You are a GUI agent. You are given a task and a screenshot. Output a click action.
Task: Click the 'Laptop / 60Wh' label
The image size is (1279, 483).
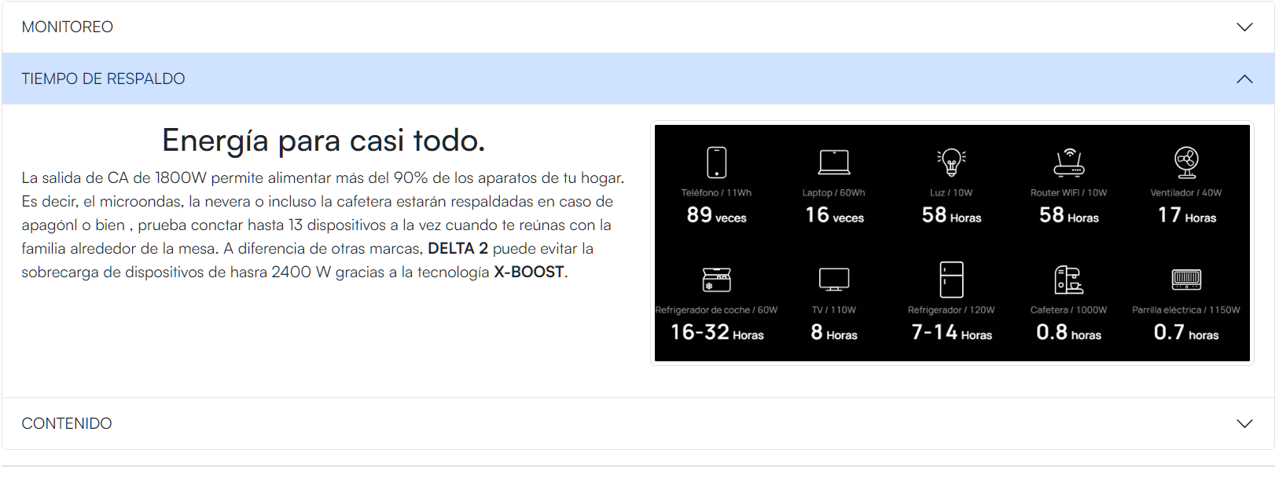[834, 192]
